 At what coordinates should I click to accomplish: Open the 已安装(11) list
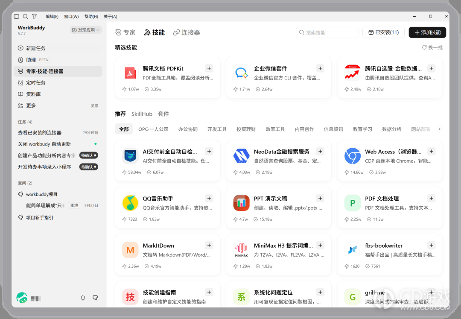(x=383, y=32)
